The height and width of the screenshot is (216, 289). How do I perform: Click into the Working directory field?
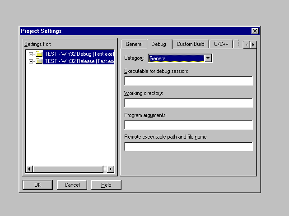[188, 103]
